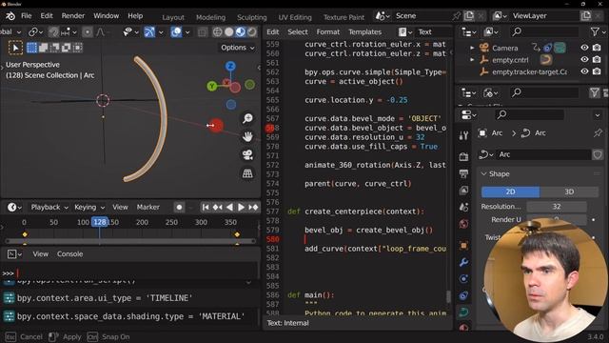Screen dimensions: 609x343
Task: Click the zoom magnifier viewport gizmo
Action: pos(247,118)
